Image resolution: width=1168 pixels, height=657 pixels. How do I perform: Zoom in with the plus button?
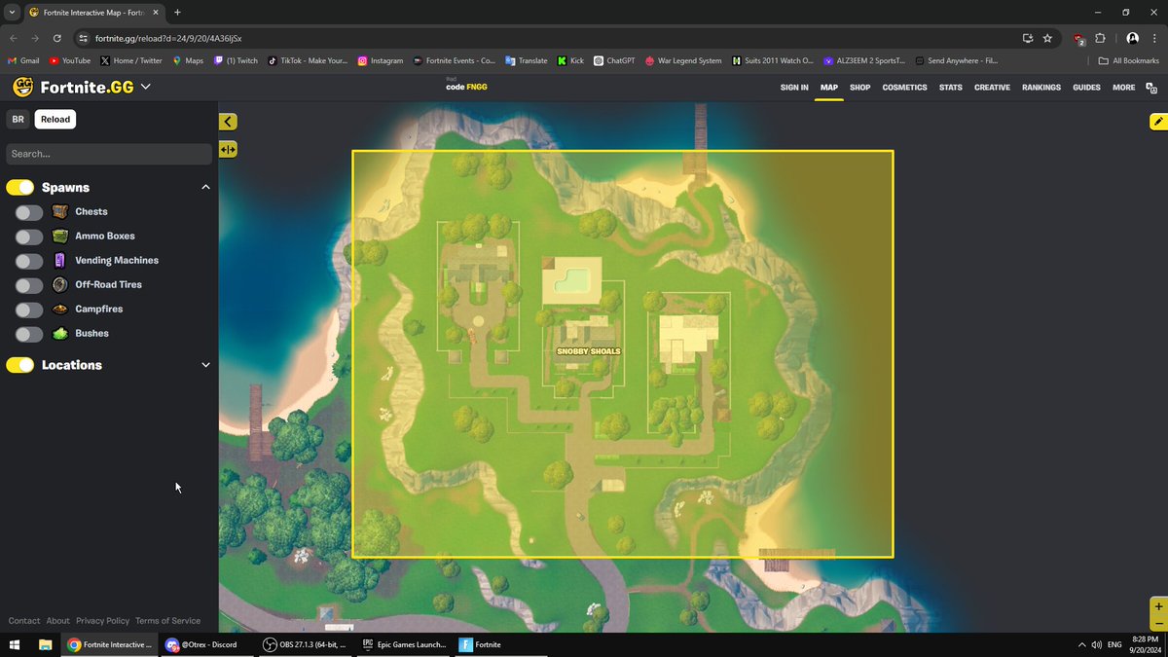point(1157,605)
